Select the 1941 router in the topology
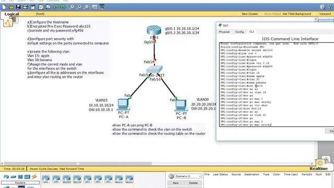The image size is (334, 188). 154,30
